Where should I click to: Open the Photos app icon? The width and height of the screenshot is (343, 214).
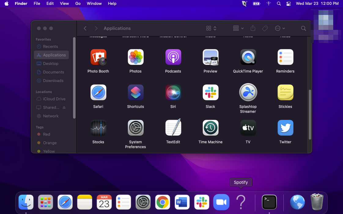coord(136,57)
